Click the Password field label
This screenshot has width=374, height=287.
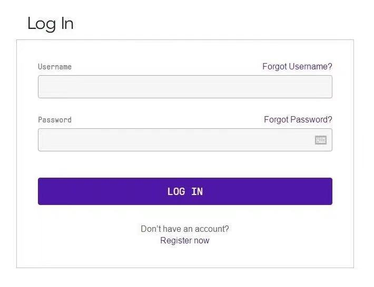point(55,120)
